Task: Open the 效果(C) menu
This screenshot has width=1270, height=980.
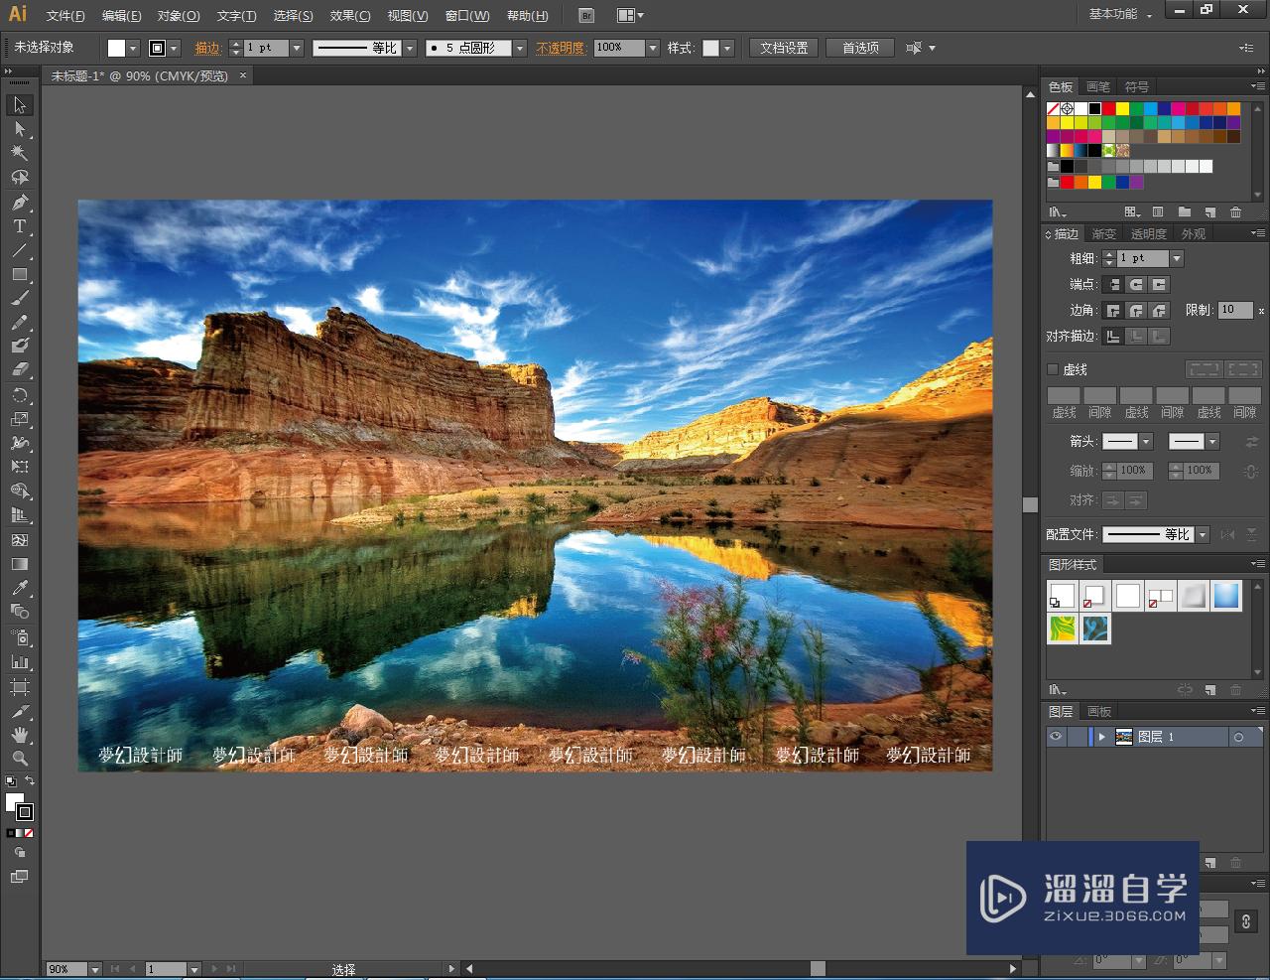Action: 350,16
